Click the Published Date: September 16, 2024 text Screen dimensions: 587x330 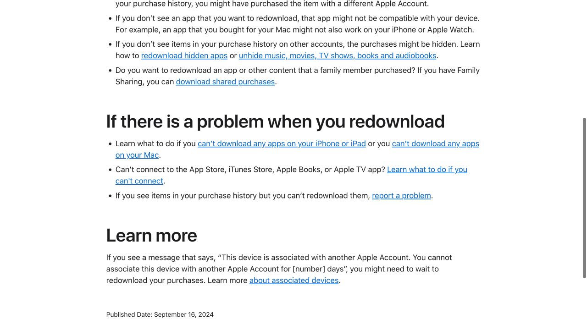[160, 314]
